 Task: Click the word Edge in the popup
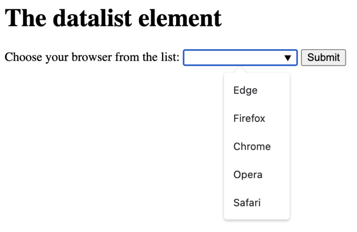(245, 90)
